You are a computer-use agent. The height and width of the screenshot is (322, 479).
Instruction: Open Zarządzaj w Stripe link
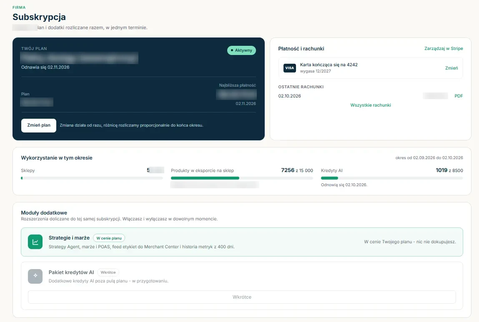(x=444, y=48)
